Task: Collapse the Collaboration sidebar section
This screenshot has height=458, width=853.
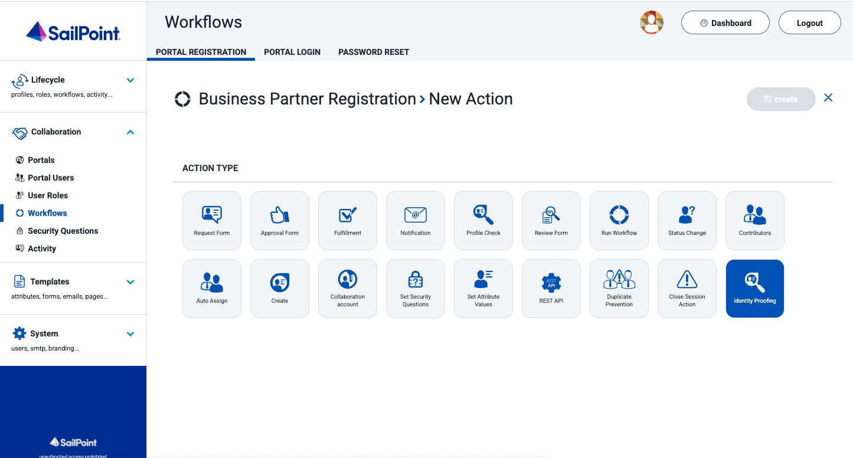Action: coord(130,132)
